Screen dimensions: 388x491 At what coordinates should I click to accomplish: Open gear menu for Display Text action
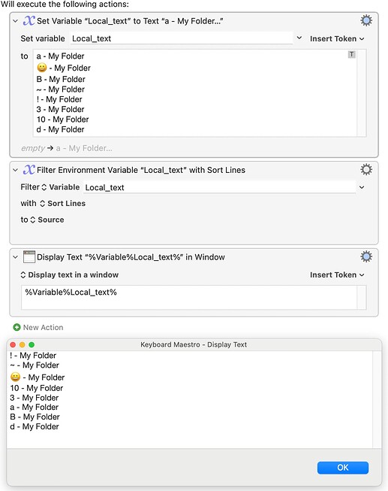click(366, 256)
